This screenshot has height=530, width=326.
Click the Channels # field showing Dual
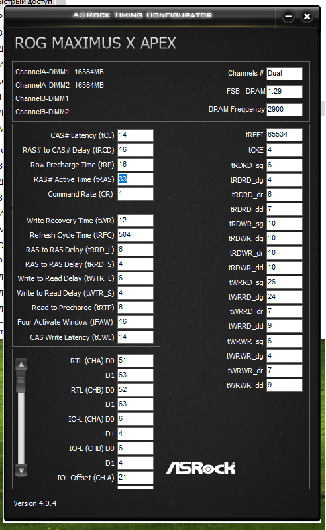click(284, 73)
